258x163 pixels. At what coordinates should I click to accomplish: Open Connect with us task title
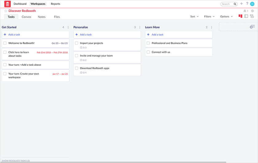[x=161, y=52]
